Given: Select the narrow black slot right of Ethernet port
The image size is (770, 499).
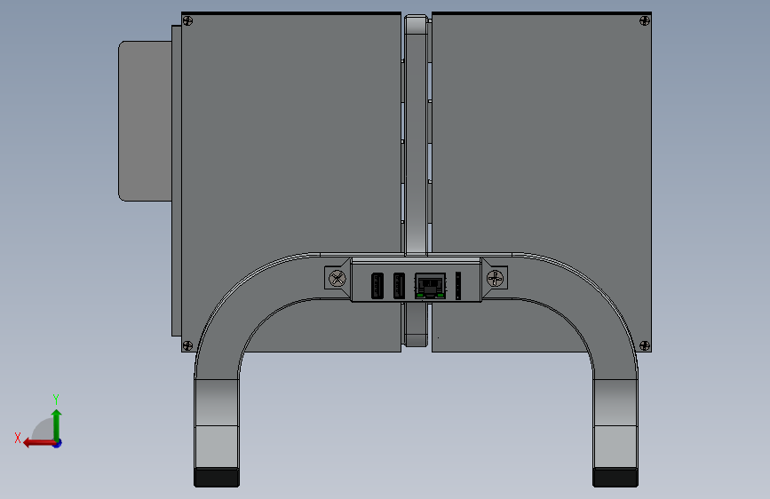Looking at the screenshot, I should click(x=458, y=286).
